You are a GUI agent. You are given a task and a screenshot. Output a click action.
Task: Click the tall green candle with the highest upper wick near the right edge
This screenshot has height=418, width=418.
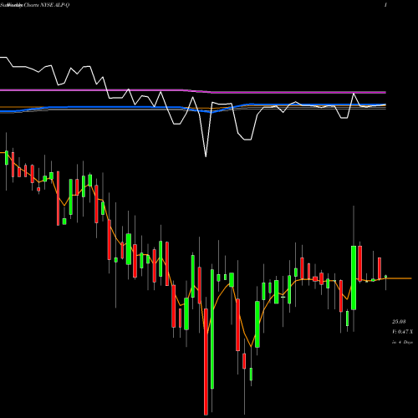[354, 278]
